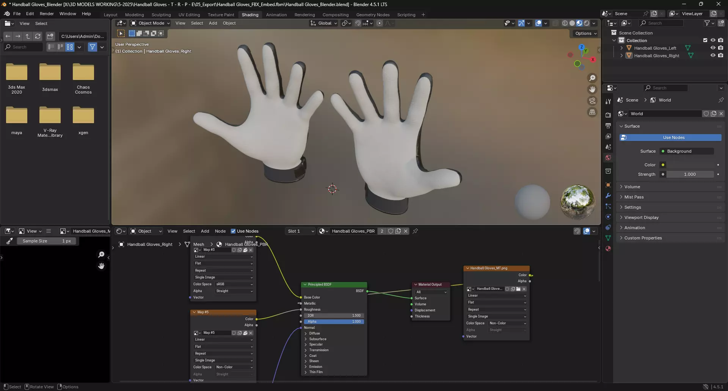Disable Handball Gloves_Right in renders
This screenshot has width=728, height=391.
pos(720,56)
